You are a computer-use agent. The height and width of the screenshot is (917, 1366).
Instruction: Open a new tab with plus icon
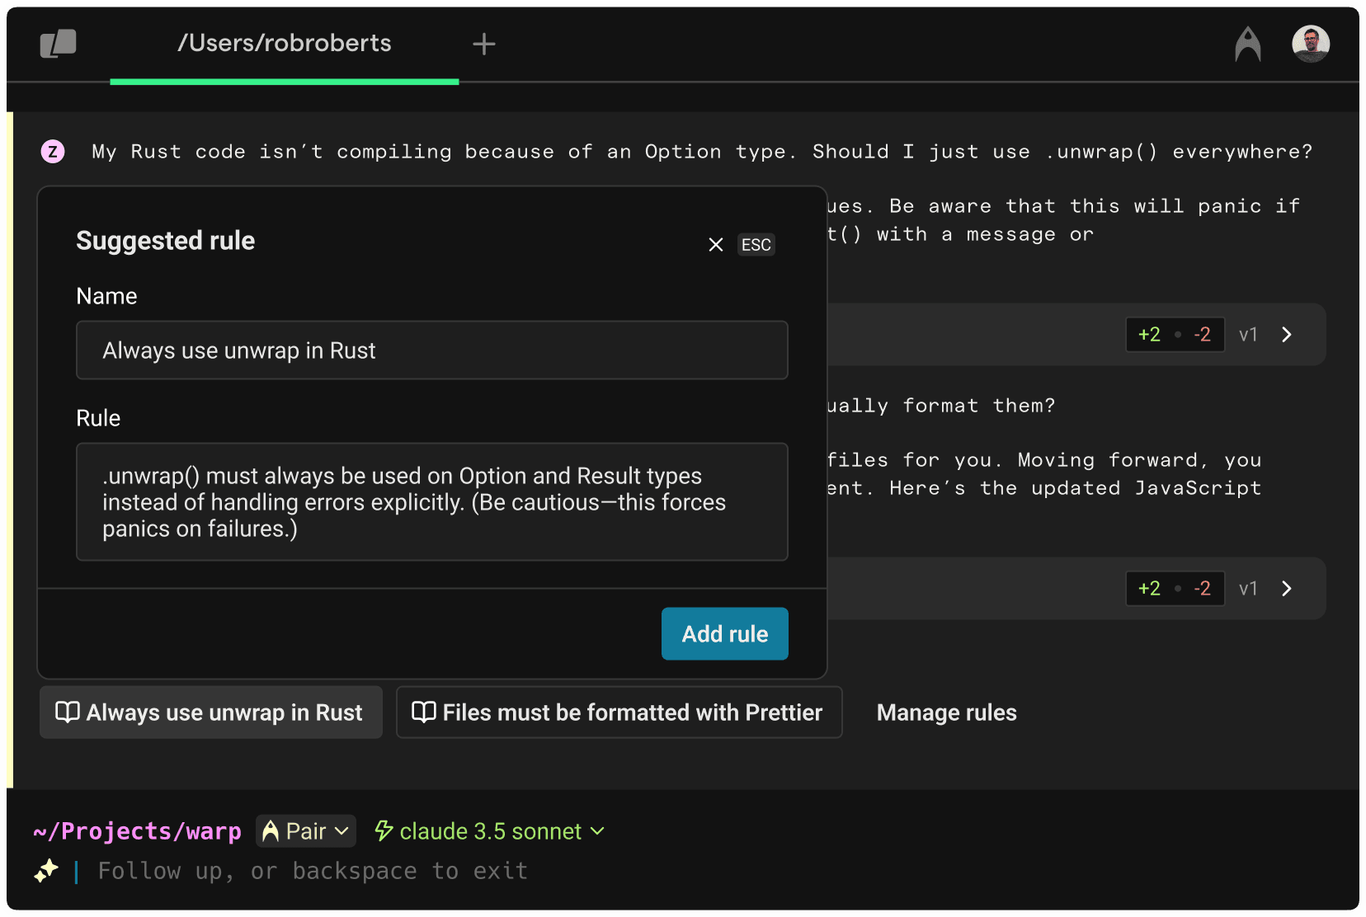tap(484, 44)
